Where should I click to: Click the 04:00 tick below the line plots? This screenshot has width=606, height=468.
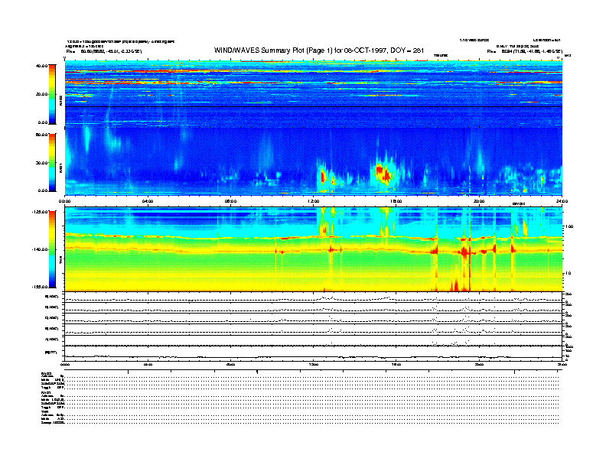click(148, 365)
